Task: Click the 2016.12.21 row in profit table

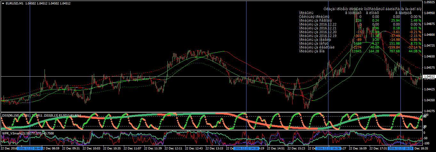Action: (x=360, y=28)
